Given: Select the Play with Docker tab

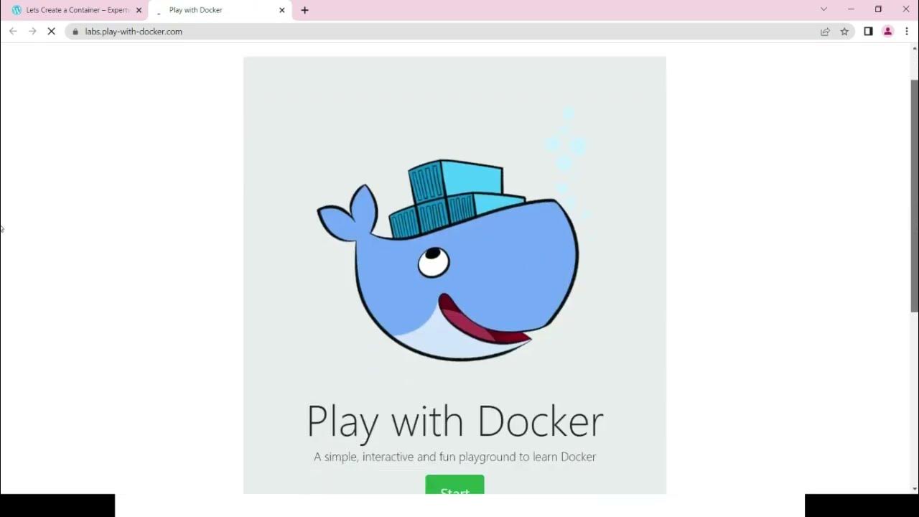Looking at the screenshot, I should (220, 10).
